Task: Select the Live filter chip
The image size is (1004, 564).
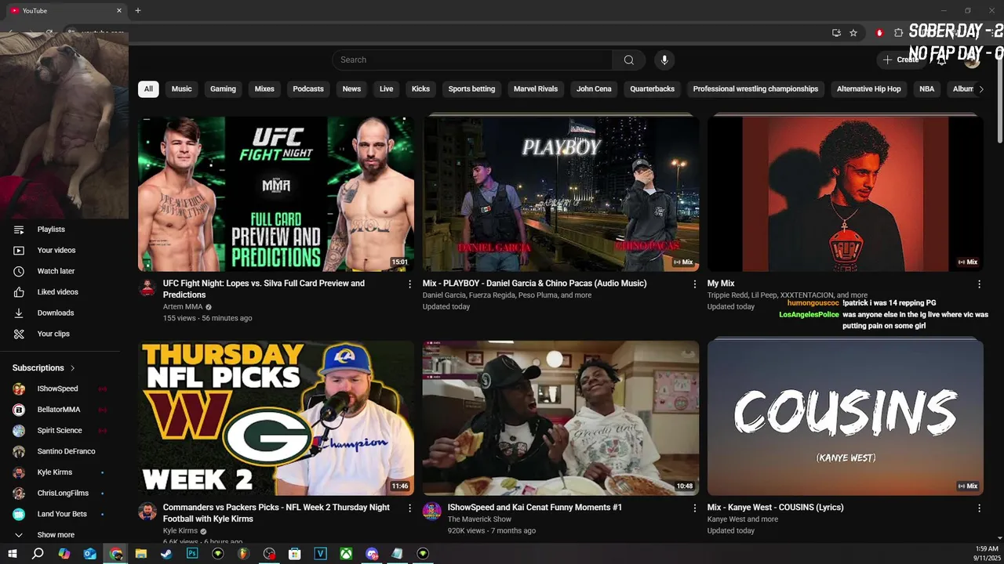Action: coord(387,89)
